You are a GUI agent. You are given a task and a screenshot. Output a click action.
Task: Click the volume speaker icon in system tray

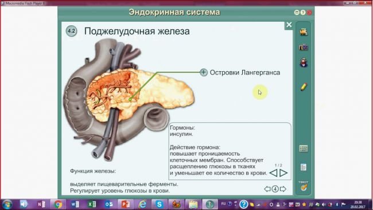point(324,204)
